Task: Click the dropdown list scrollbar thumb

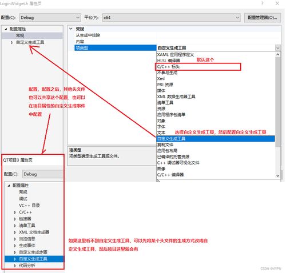Action: 278,102
